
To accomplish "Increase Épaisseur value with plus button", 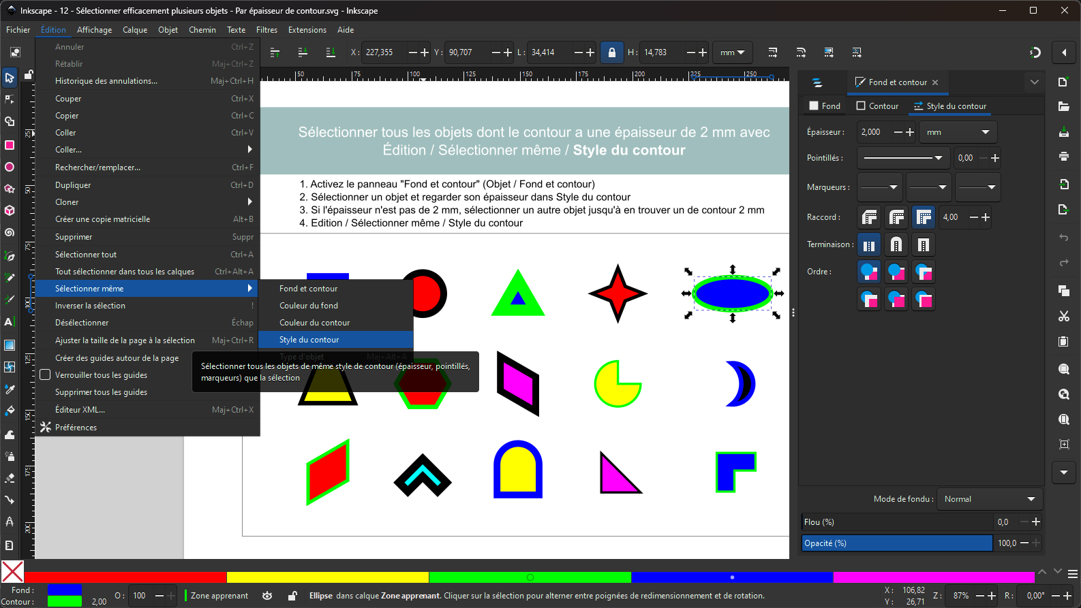I will 910,132.
